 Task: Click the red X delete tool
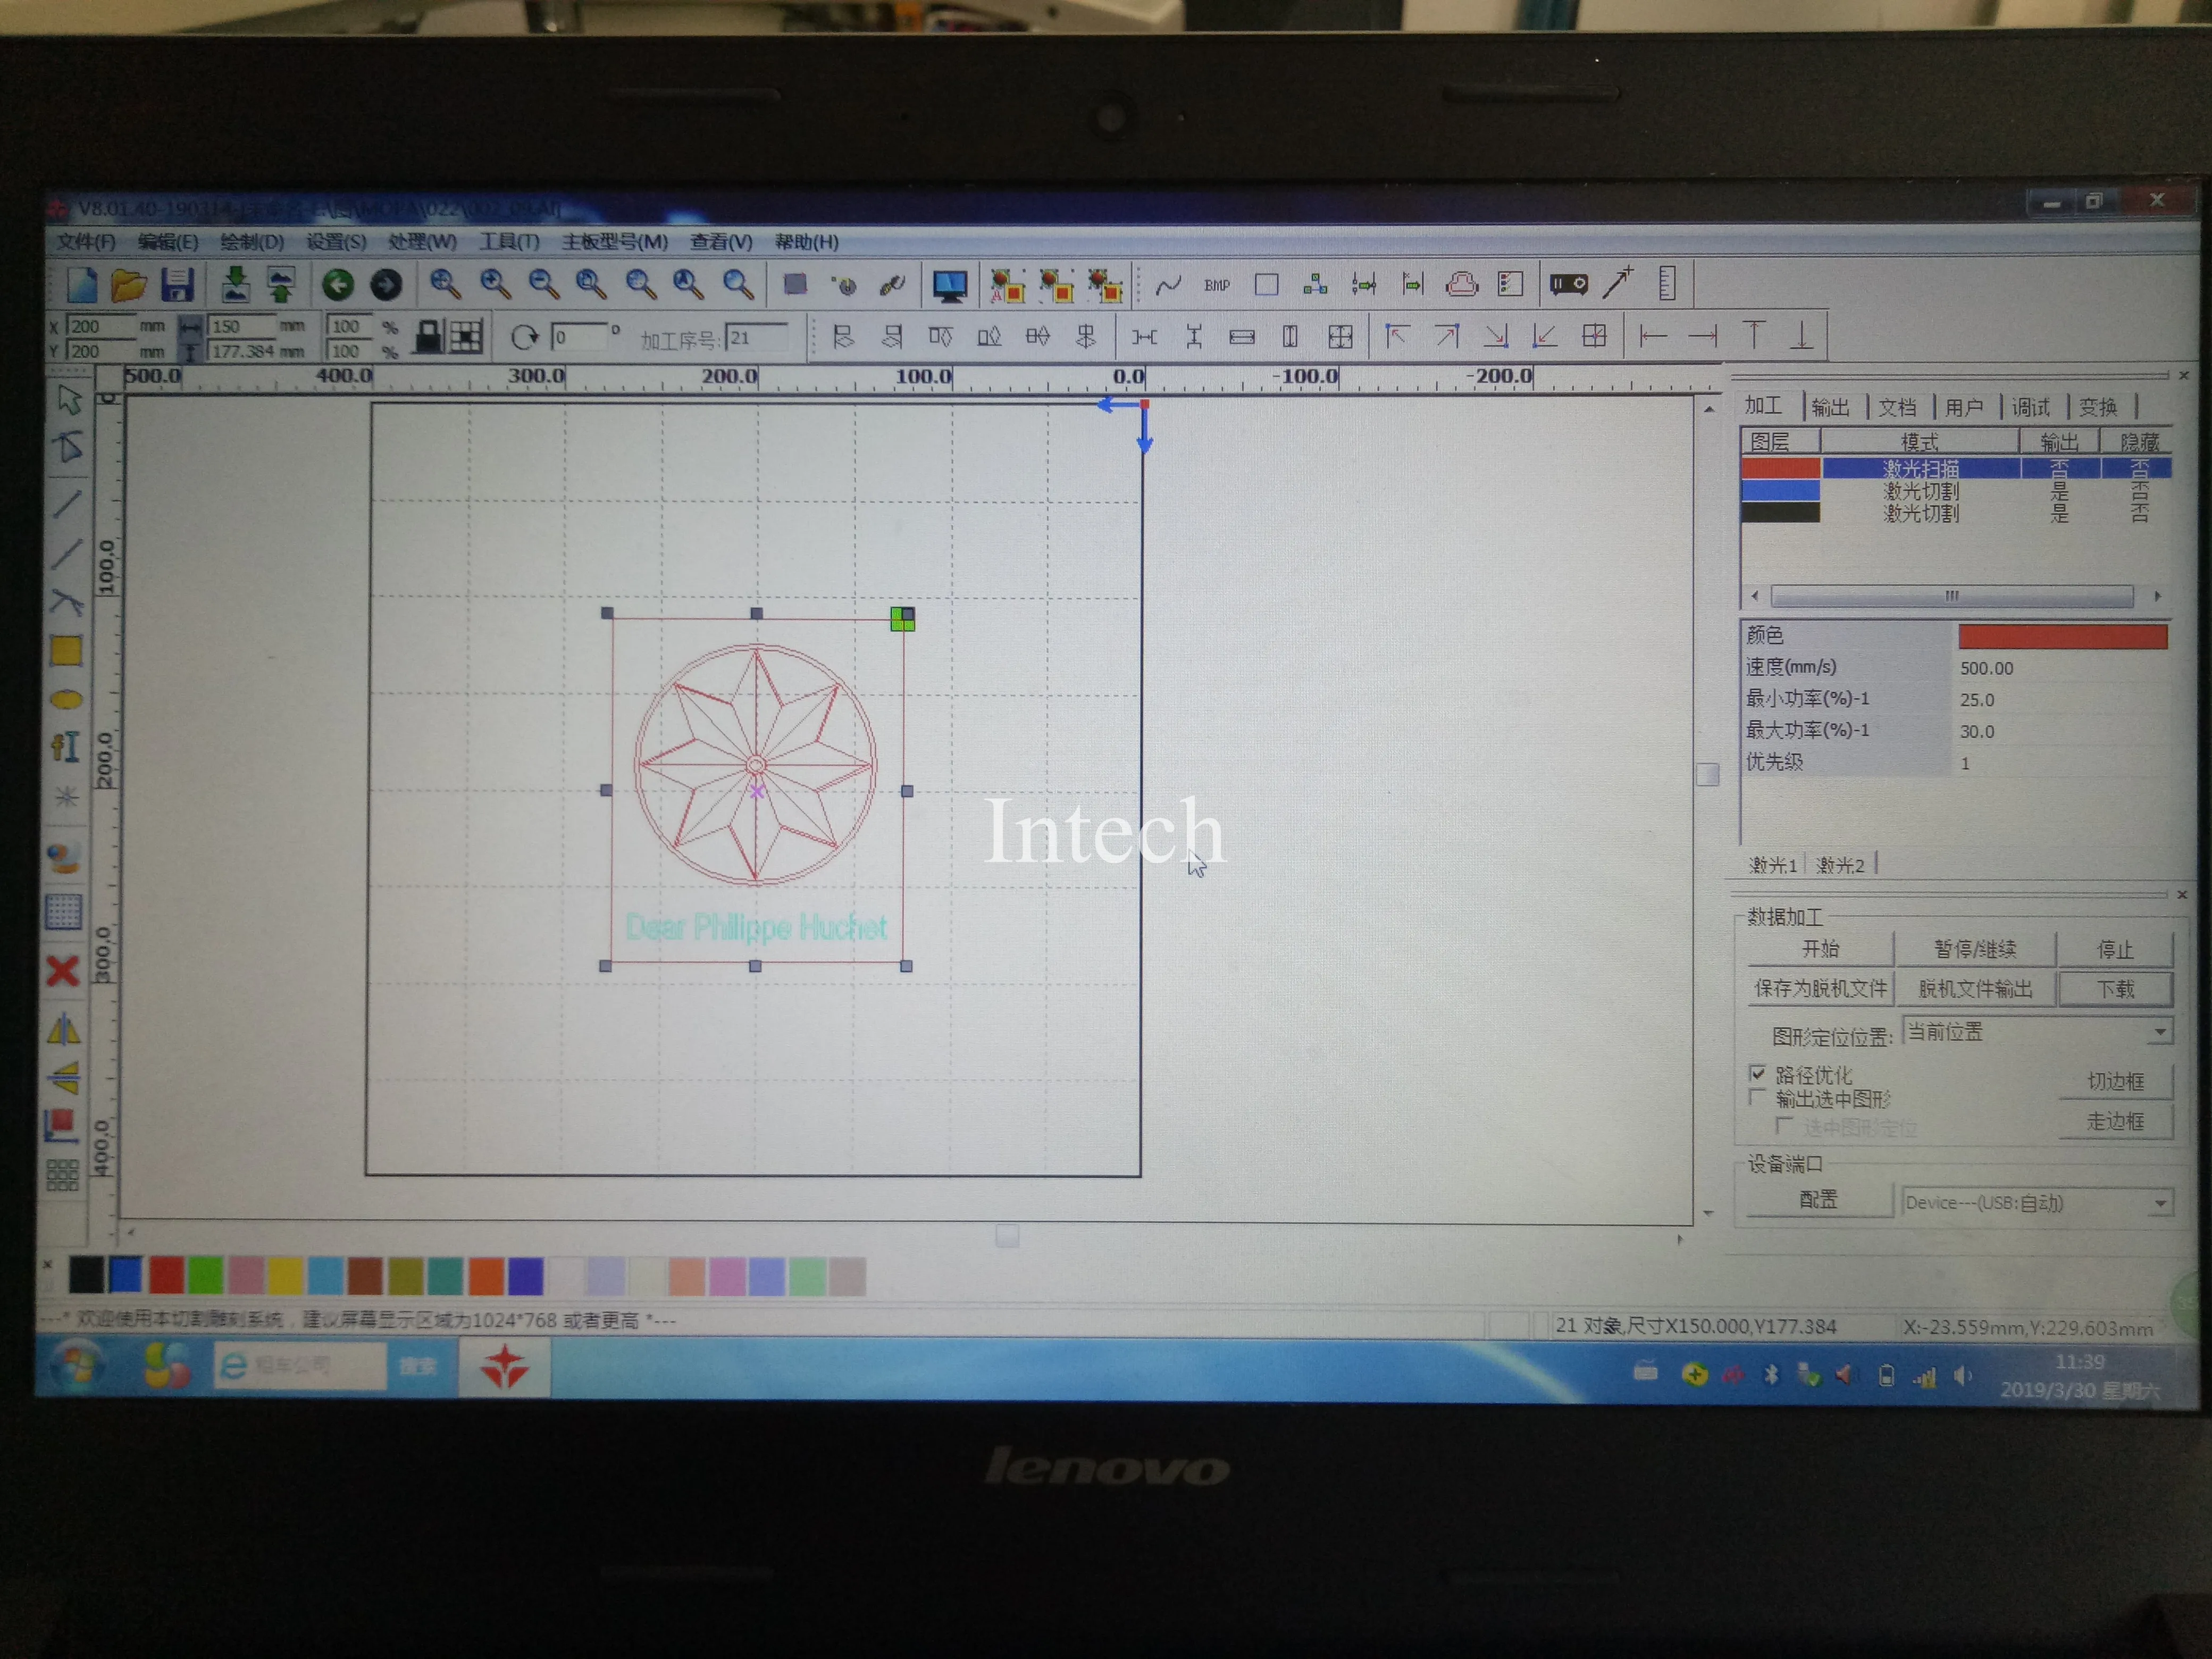click(63, 970)
